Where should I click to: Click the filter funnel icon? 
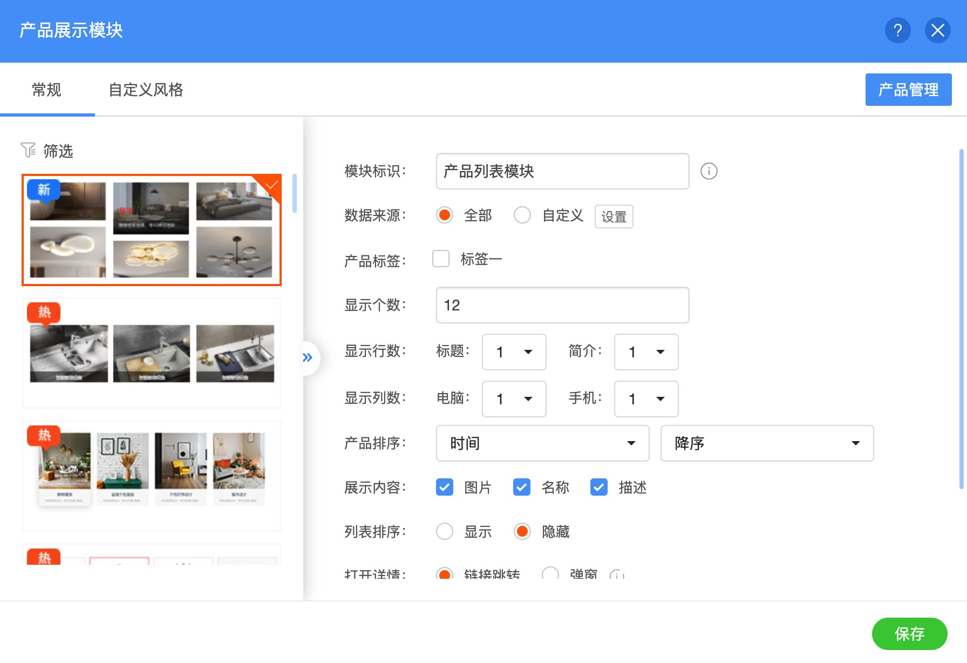tap(28, 150)
